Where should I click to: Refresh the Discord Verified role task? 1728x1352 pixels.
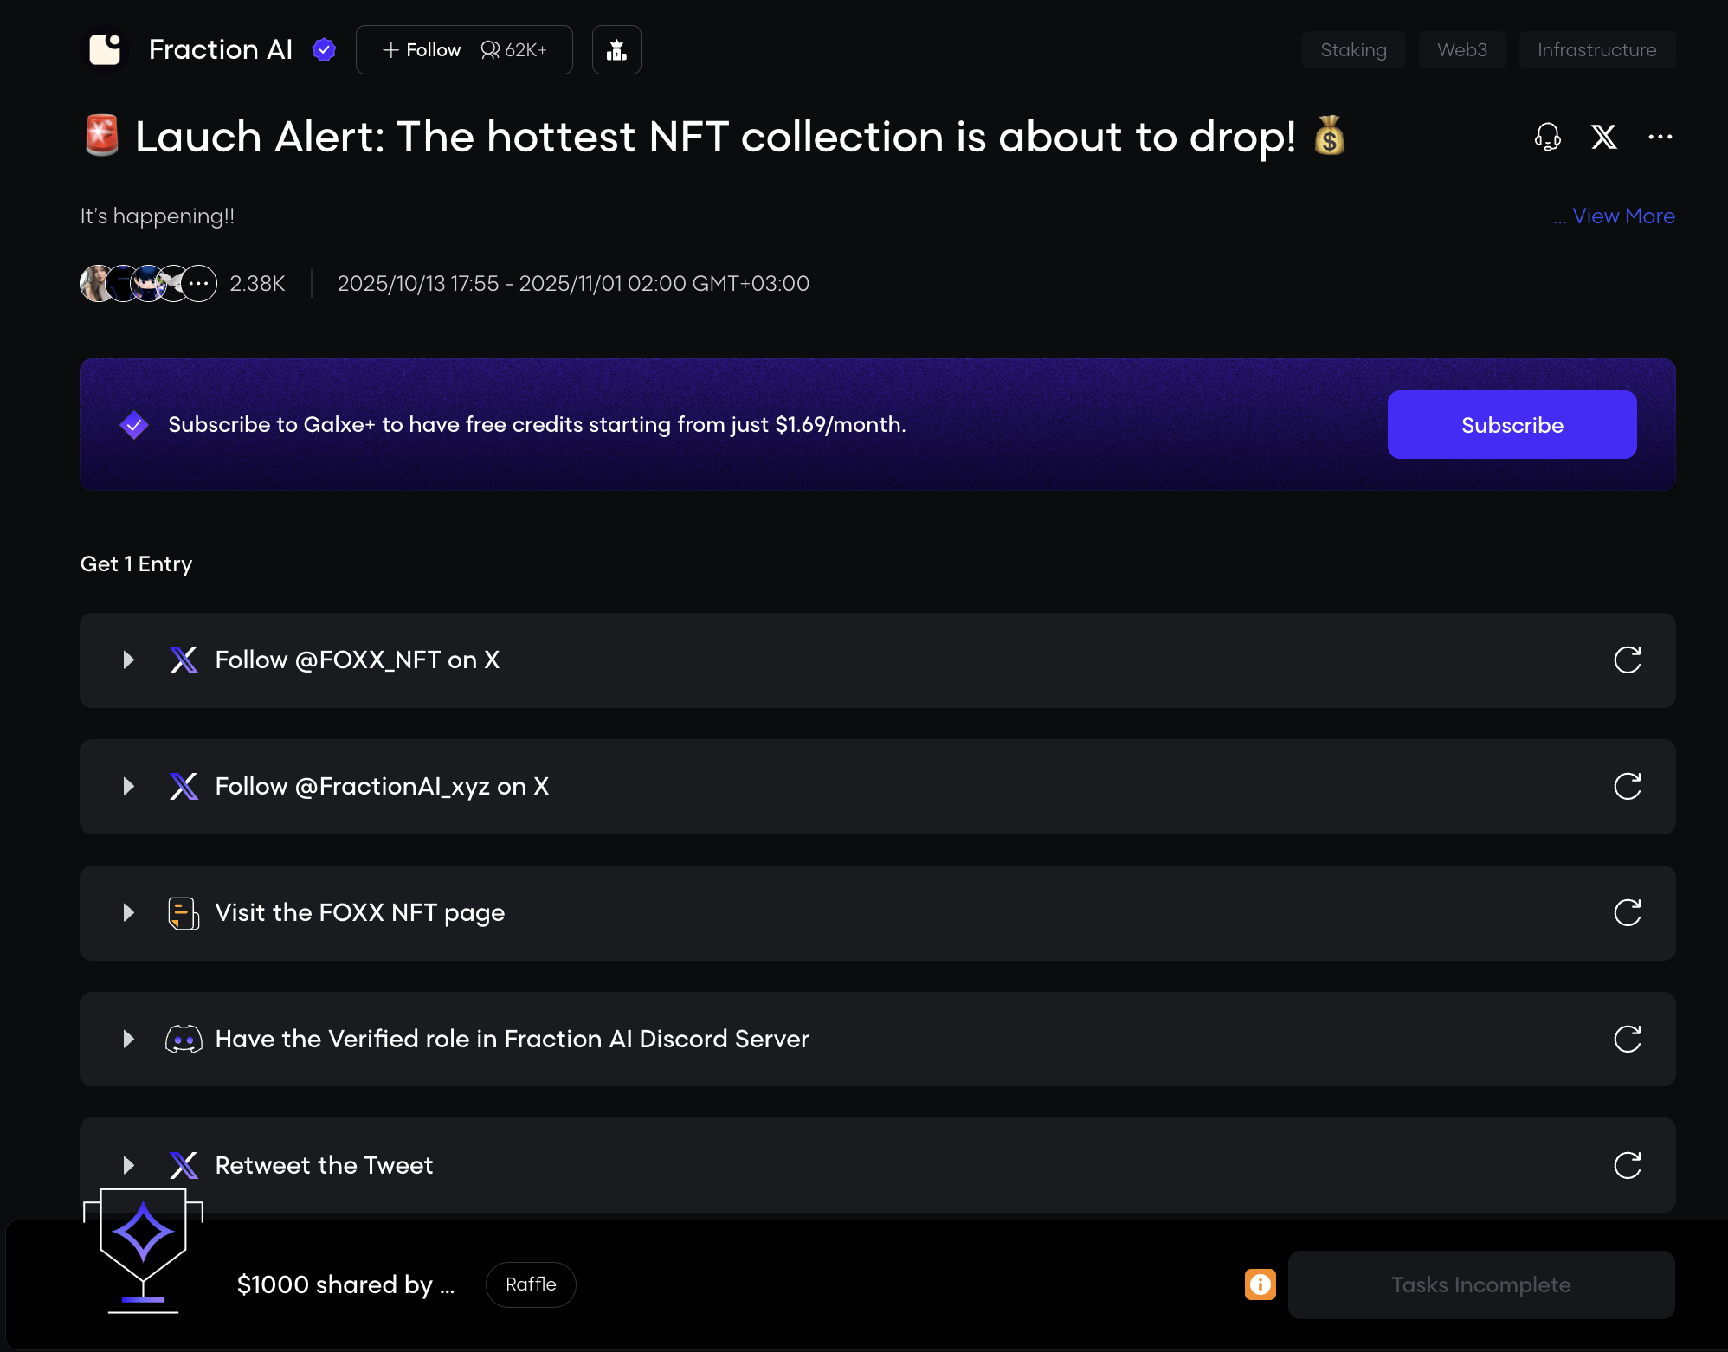click(x=1627, y=1040)
